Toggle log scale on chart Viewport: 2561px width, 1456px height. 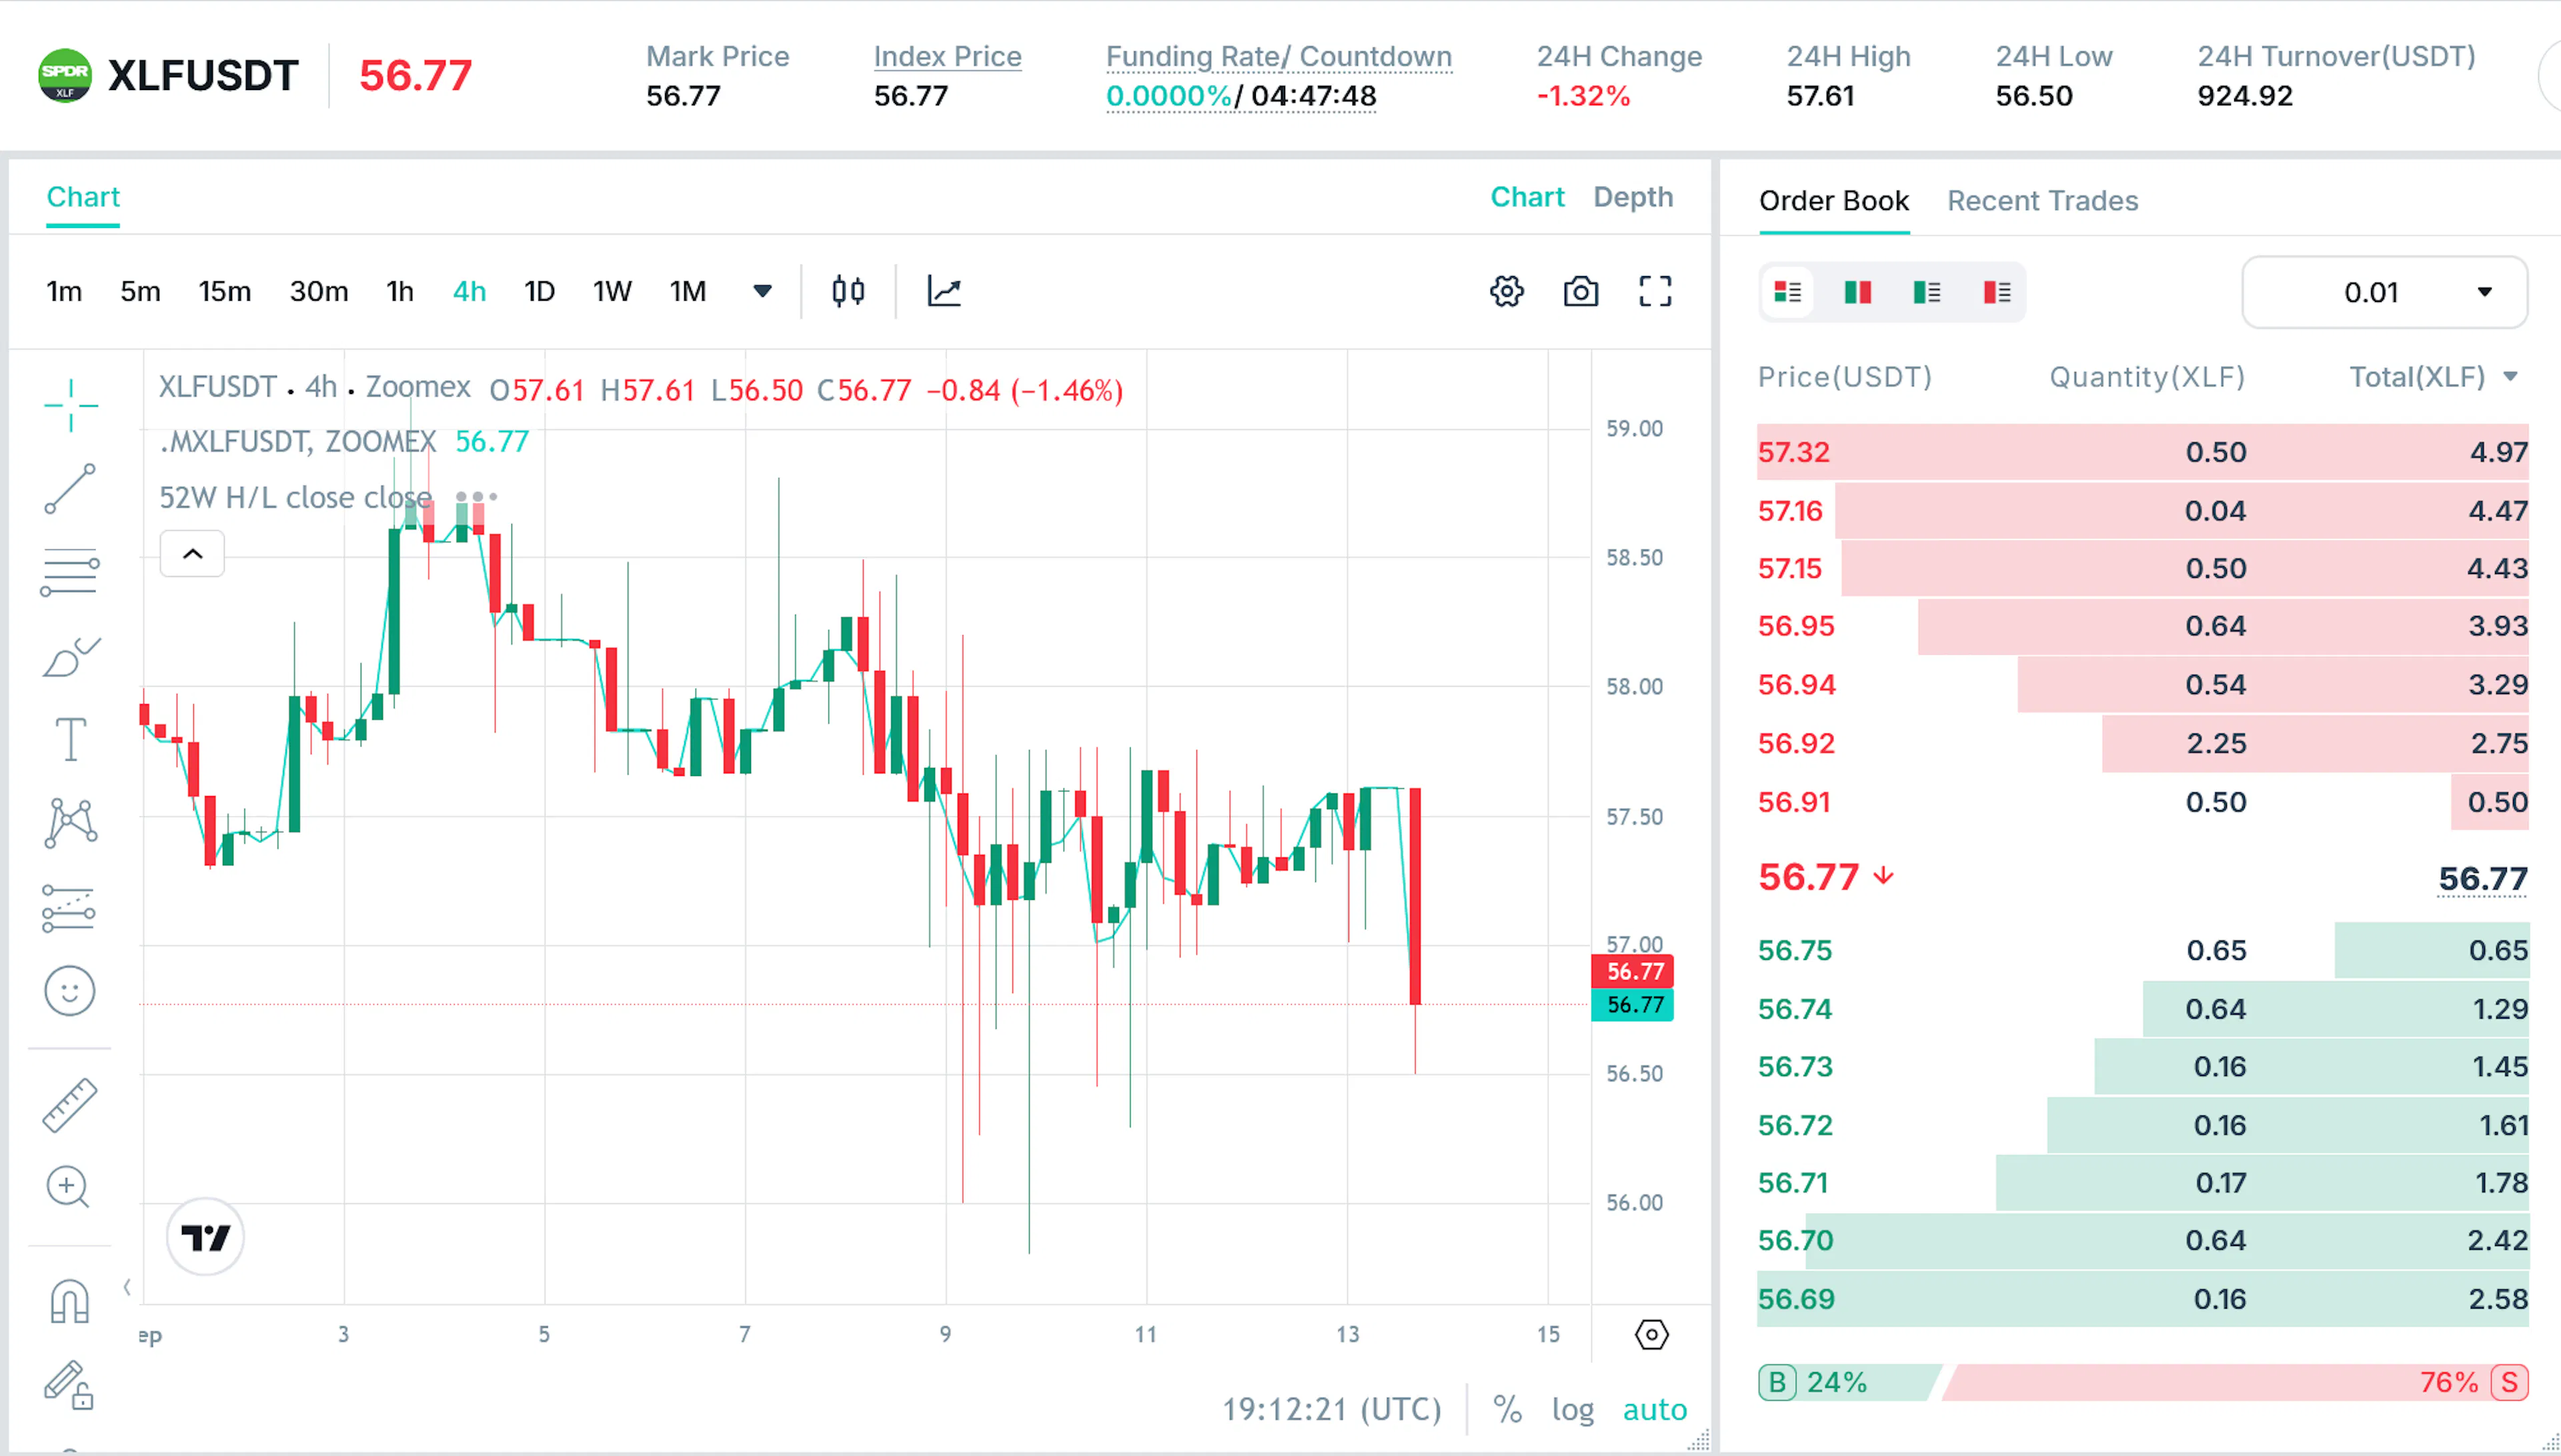1573,1409
